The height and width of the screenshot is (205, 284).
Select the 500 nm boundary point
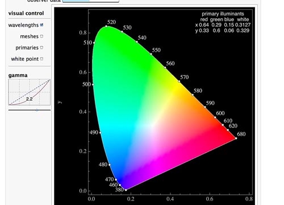[93, 84]
